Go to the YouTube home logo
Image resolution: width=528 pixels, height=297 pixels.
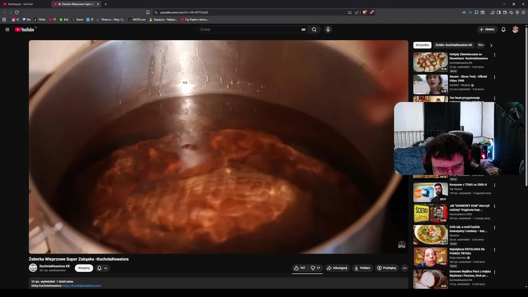[x=25, y=29]
